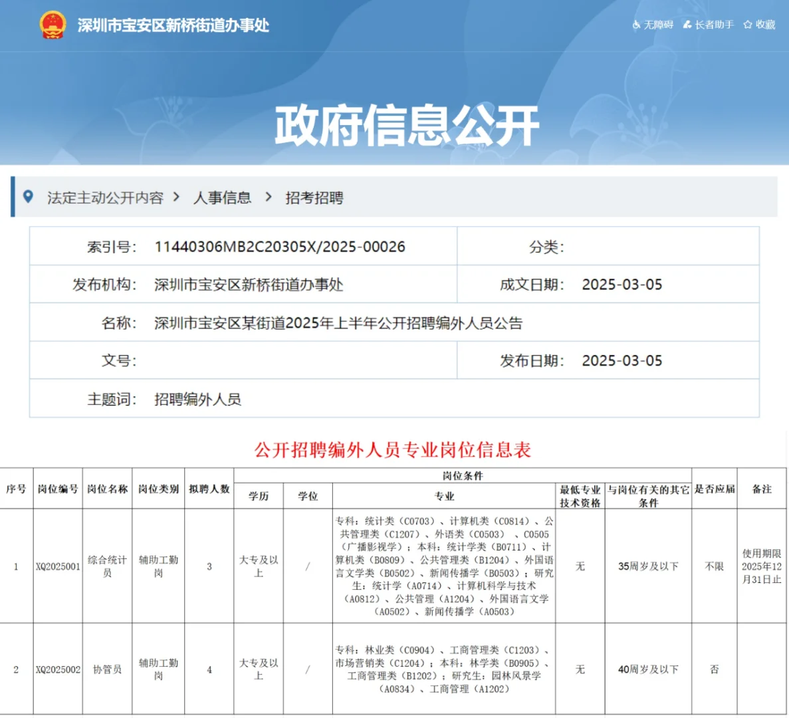The height and width of the screenshot is (718, 789).
Task: Open the 法定主动公开内容 breadcrumb link
Action: 107,197
